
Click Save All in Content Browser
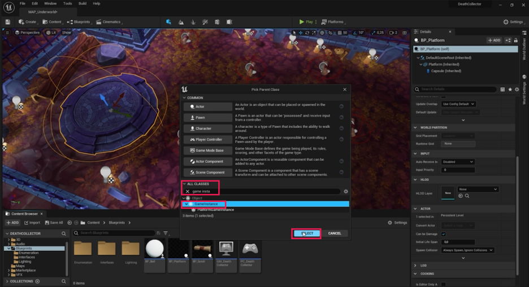[x=54, y=222]
